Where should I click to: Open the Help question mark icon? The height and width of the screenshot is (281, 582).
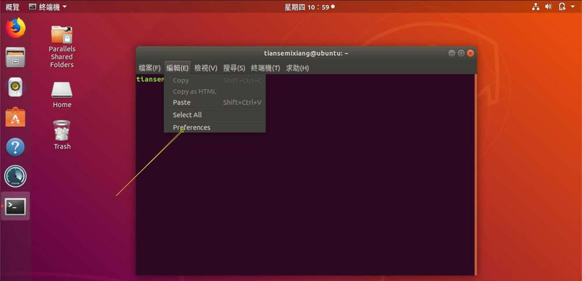tap(16, 147)
